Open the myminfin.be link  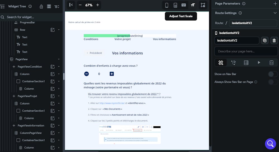[112, 103]
